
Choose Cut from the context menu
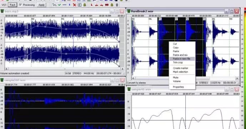click(x=182, y=44)
